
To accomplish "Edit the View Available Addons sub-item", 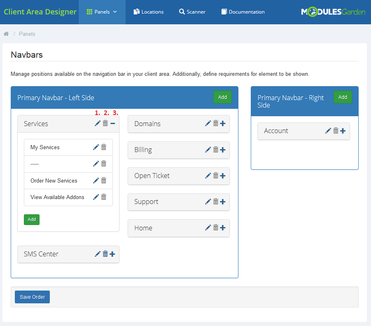I will coord(96,197).
